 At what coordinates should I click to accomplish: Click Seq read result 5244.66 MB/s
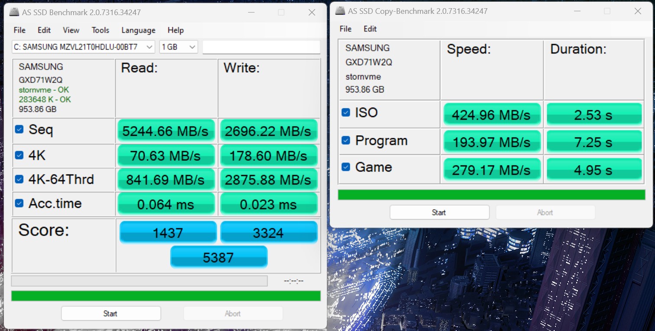point(166,131)
